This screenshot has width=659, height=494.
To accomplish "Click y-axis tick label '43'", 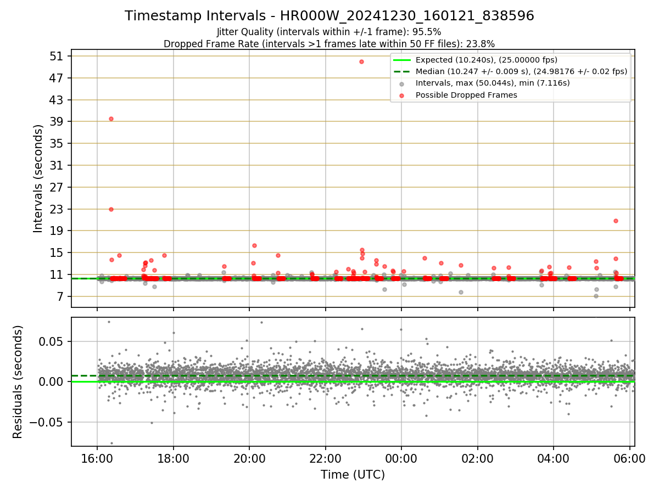I will (x=57, y=100).
